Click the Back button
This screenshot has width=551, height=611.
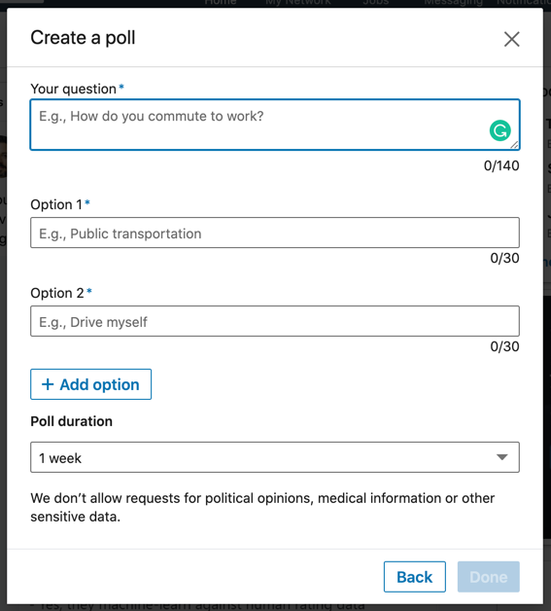[414, 577]
